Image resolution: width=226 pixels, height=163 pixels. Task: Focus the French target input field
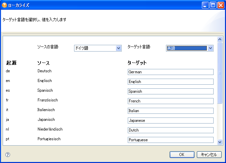(170, 101)
